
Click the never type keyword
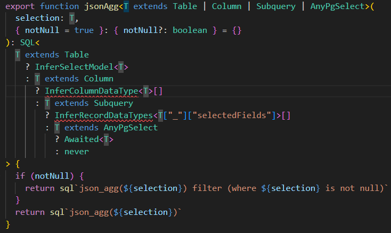(x=77, y=152)
